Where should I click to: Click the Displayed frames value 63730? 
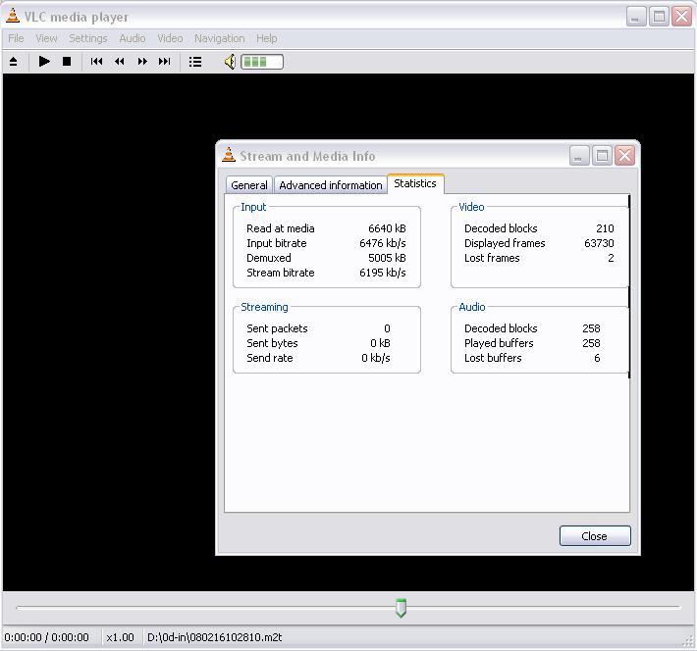(599, 243)
